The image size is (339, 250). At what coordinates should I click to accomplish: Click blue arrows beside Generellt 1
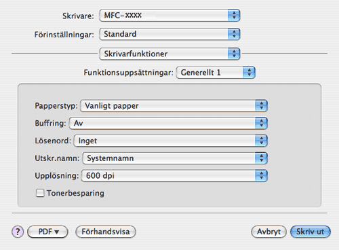(249, 73)
